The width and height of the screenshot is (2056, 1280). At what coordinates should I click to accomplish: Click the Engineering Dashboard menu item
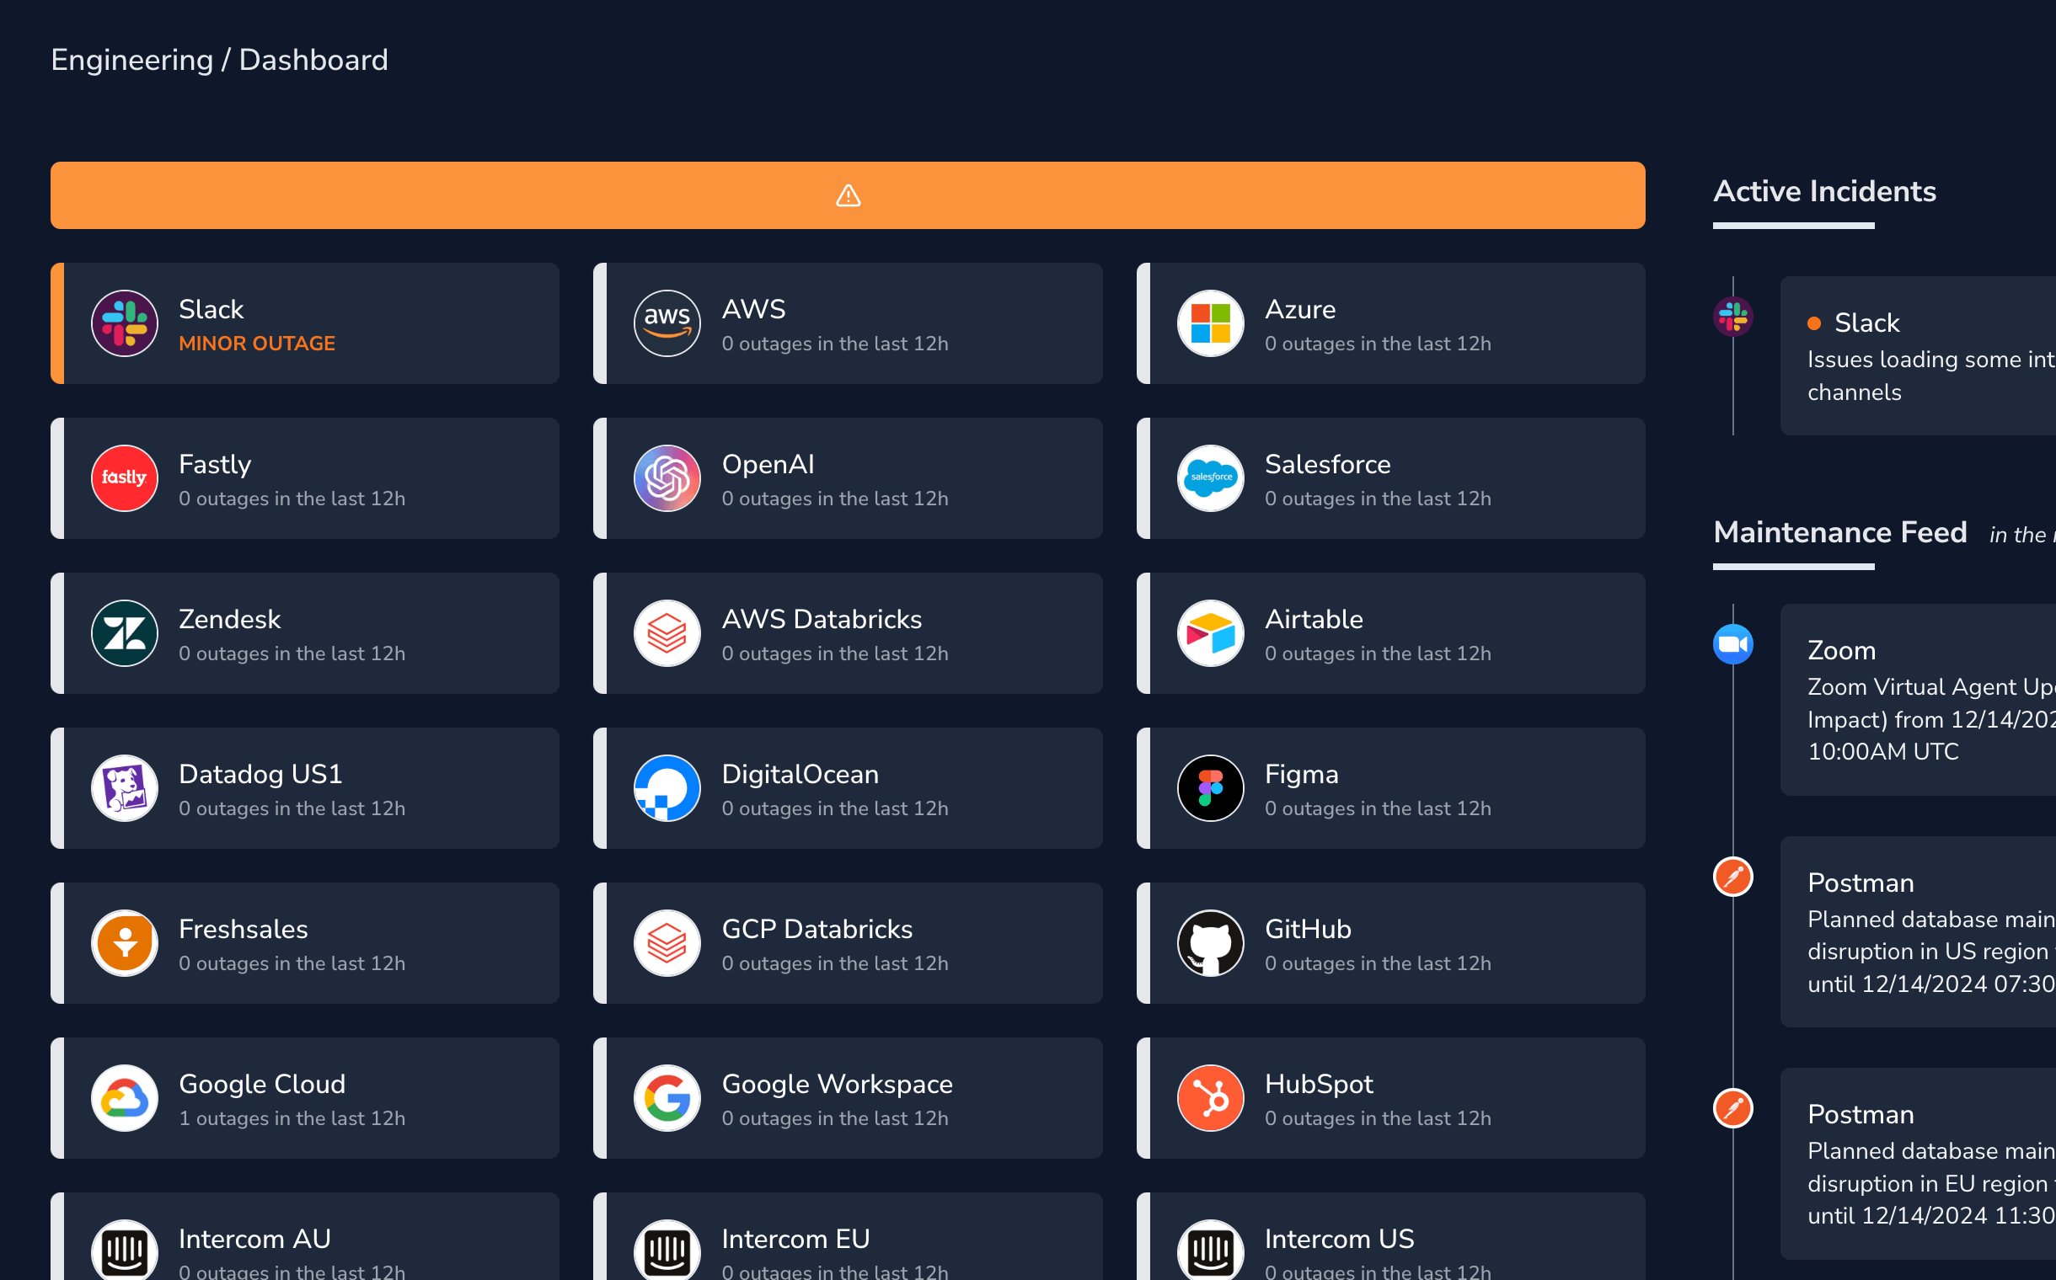coord(218,61)
